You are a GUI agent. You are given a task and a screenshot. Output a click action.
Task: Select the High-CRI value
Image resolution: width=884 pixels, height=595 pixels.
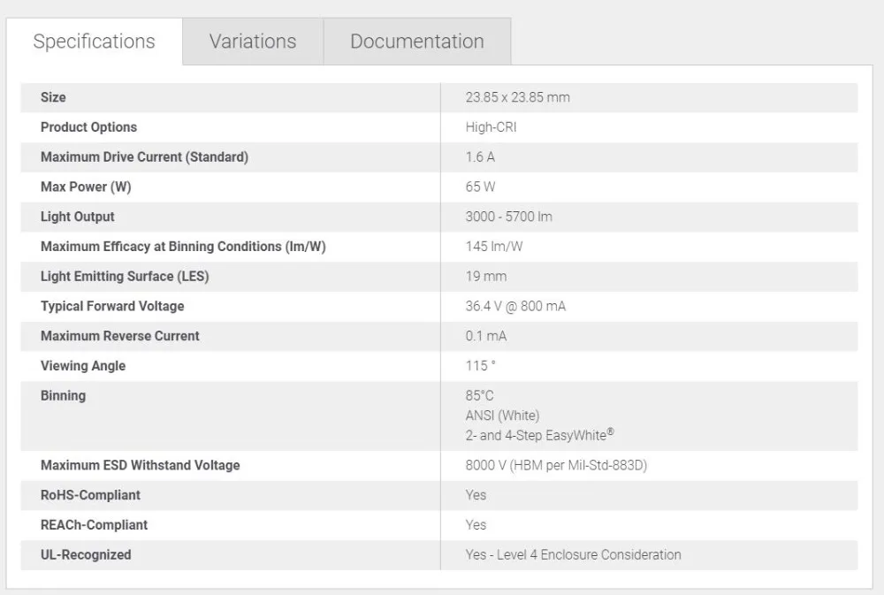[x=491, y=127]
